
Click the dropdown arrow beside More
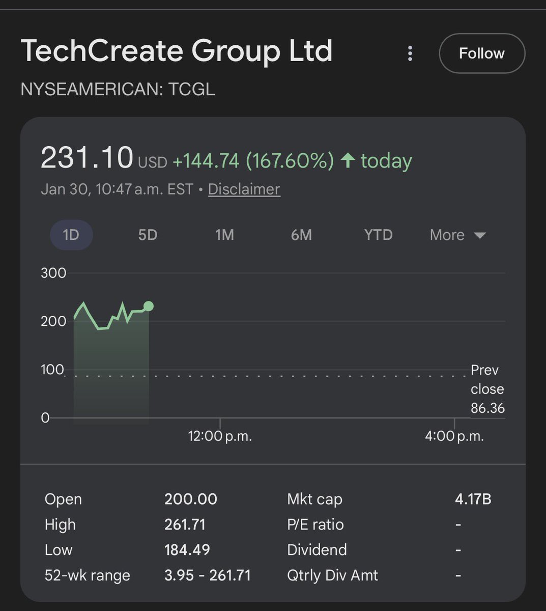[479, 235]
